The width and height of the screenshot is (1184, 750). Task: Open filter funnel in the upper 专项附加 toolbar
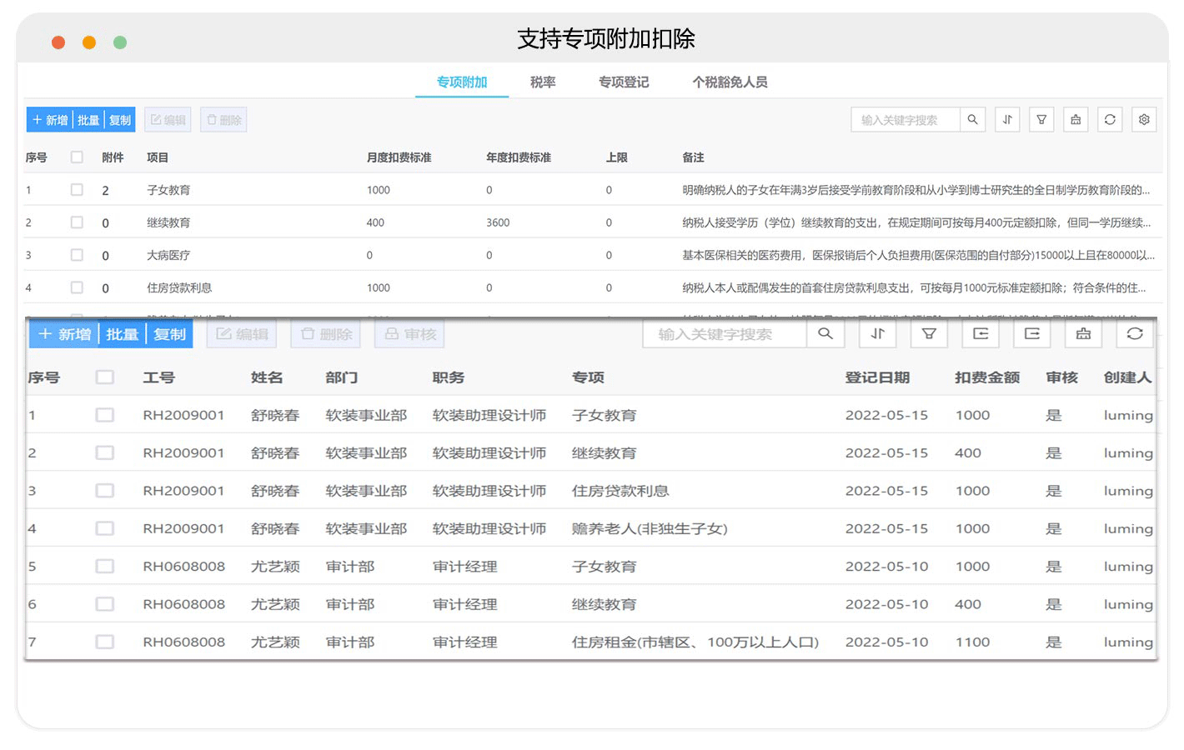click(1041, 120)
